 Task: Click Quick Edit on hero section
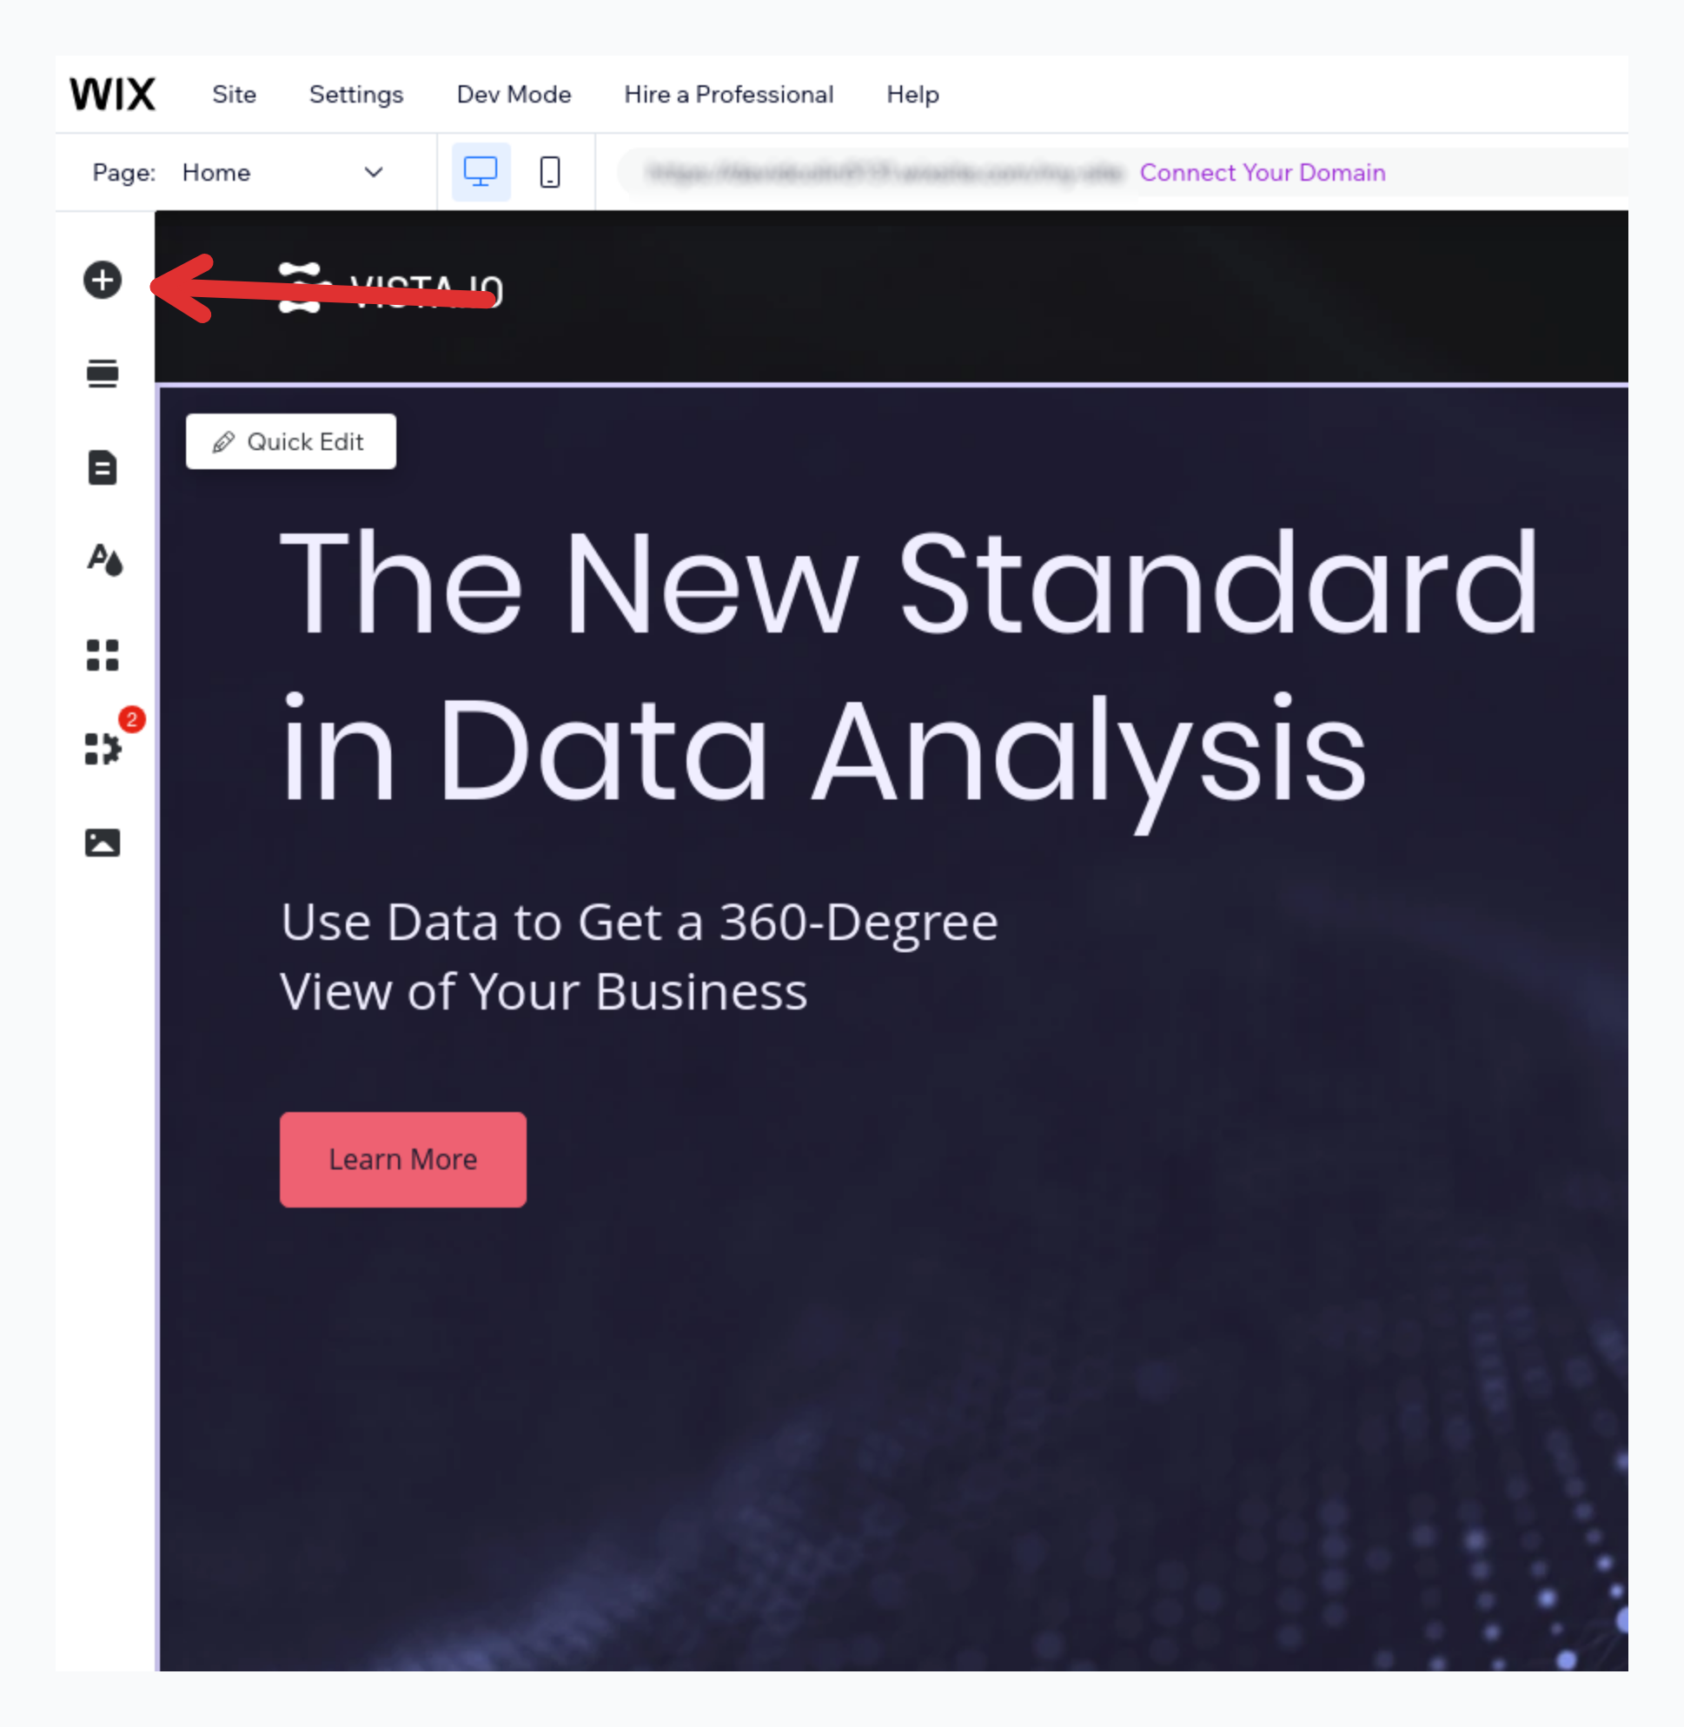[x=291, y=442]
